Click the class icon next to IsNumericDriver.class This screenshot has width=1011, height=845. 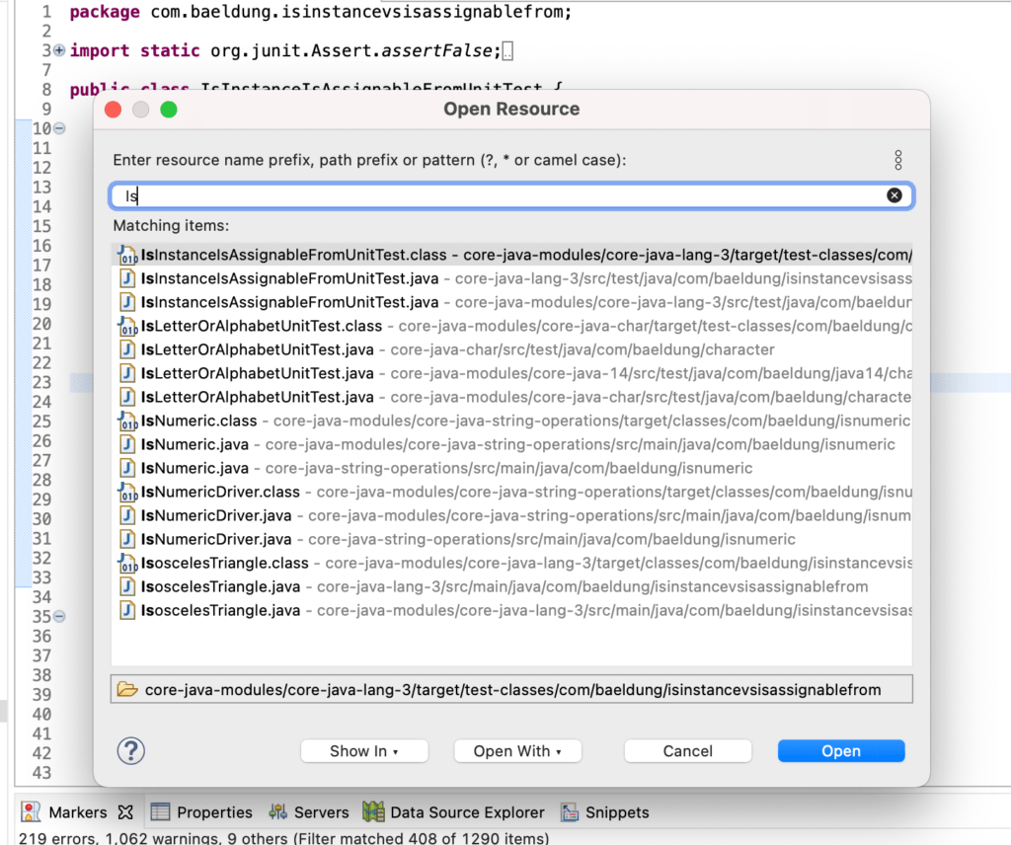pyautogui.click(x=128, y=492)
